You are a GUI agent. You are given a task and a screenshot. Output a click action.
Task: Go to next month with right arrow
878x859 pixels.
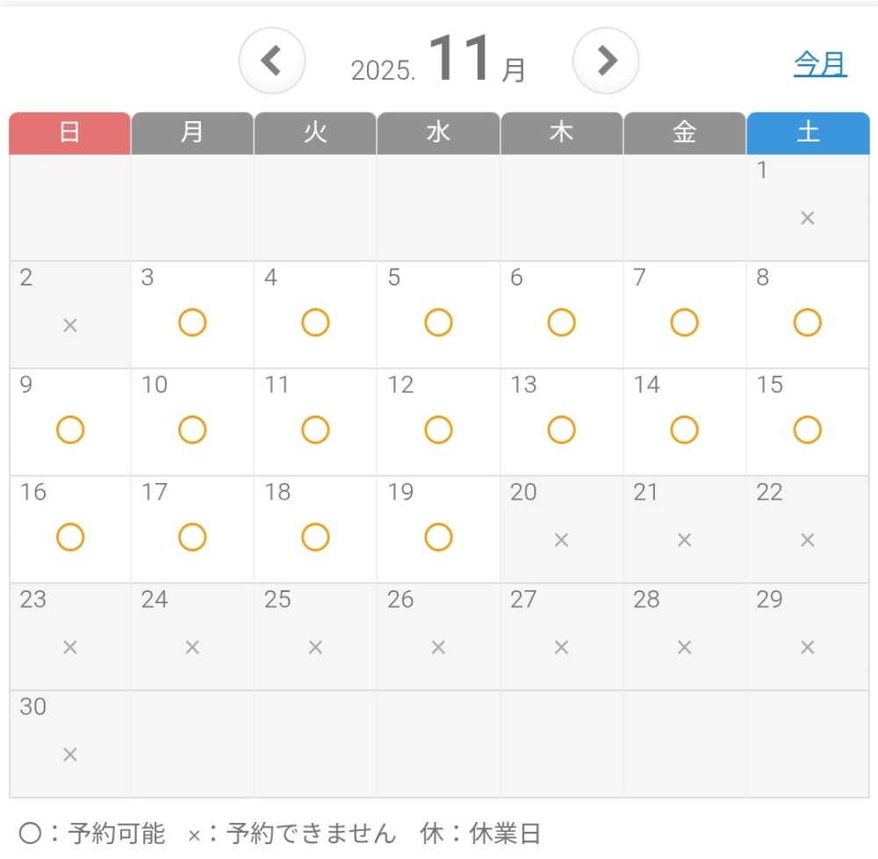click(606, 61)
